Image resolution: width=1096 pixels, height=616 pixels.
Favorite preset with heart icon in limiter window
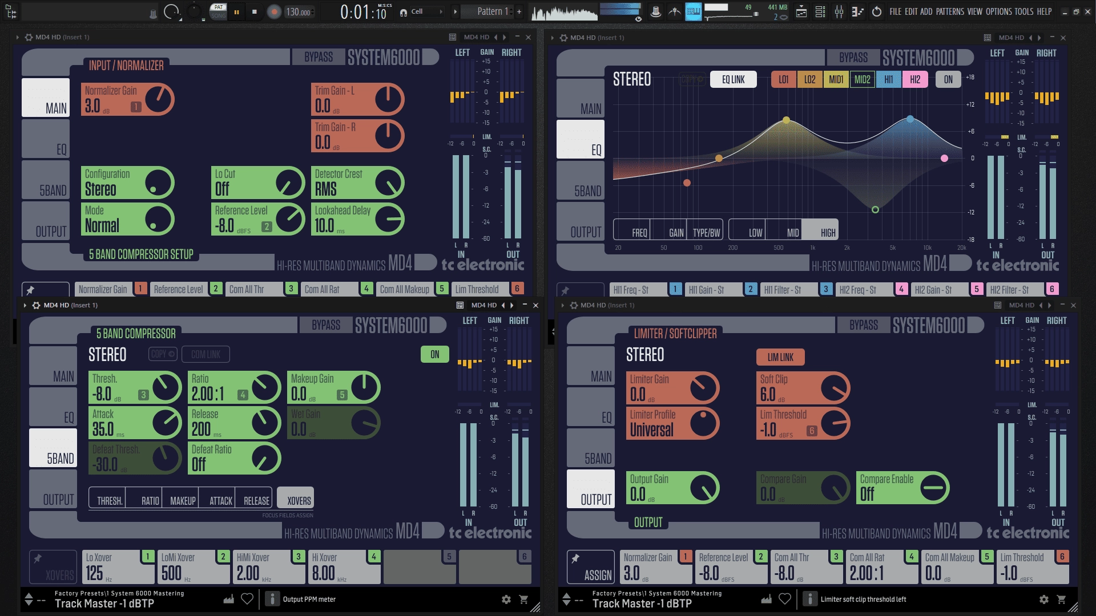pyautogui.click(x=785, y=599)
